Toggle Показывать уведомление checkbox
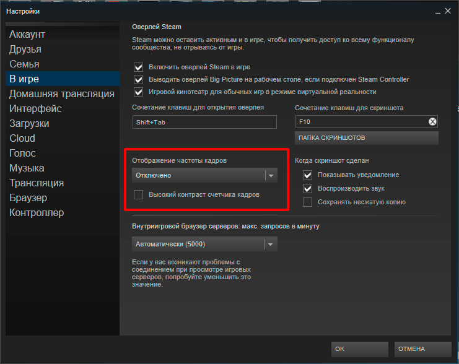459x364 pixels. [x=307, y=175]
